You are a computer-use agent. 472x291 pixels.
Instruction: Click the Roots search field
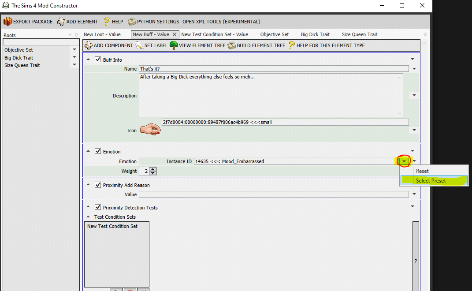(41, 42)
